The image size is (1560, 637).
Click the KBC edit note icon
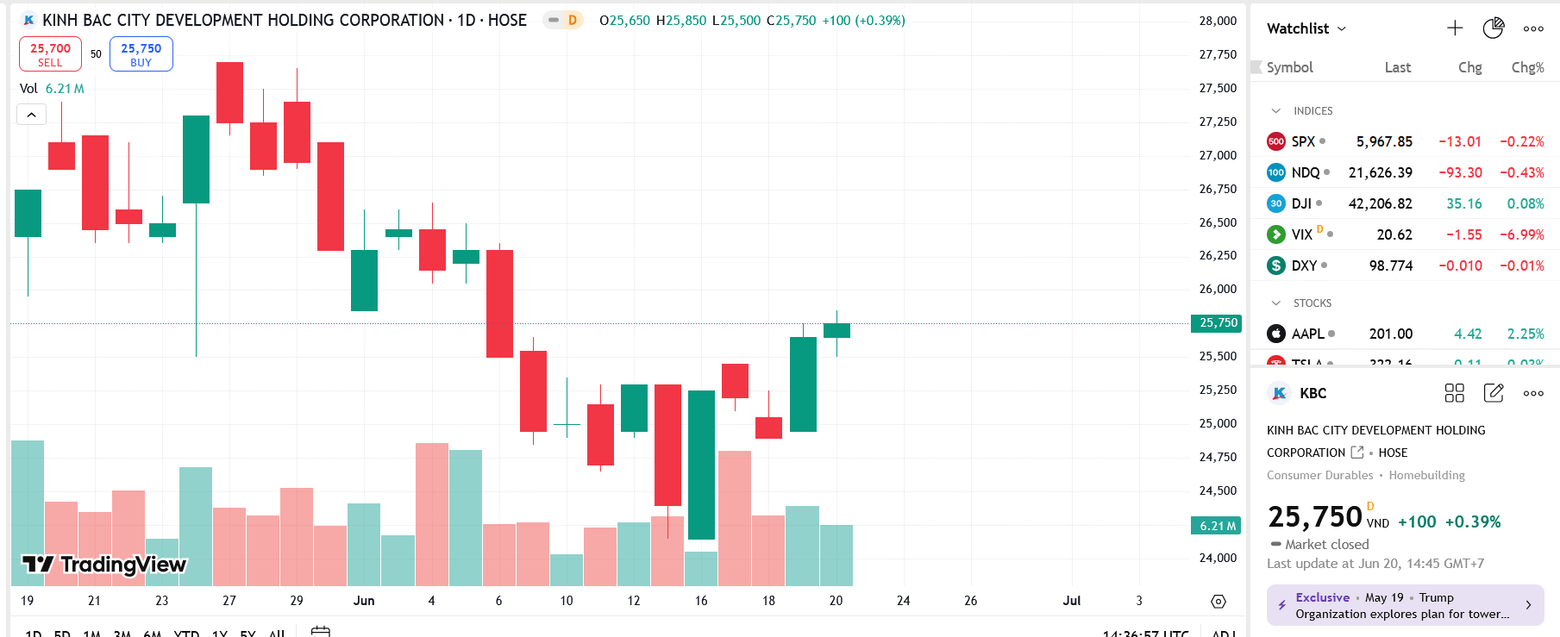pyautogui.click(x=1494, y=393)
